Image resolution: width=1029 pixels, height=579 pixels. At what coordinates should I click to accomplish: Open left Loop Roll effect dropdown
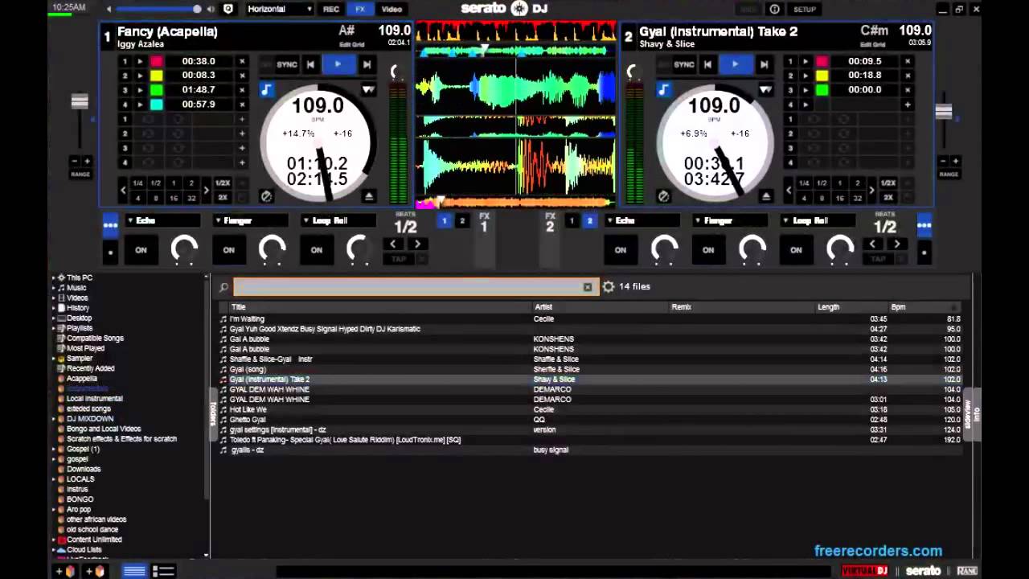338,220
